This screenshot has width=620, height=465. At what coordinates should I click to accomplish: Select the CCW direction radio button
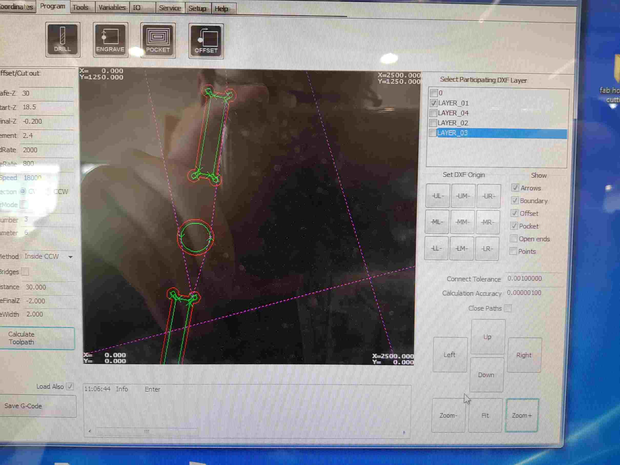[x=48, y=192]
